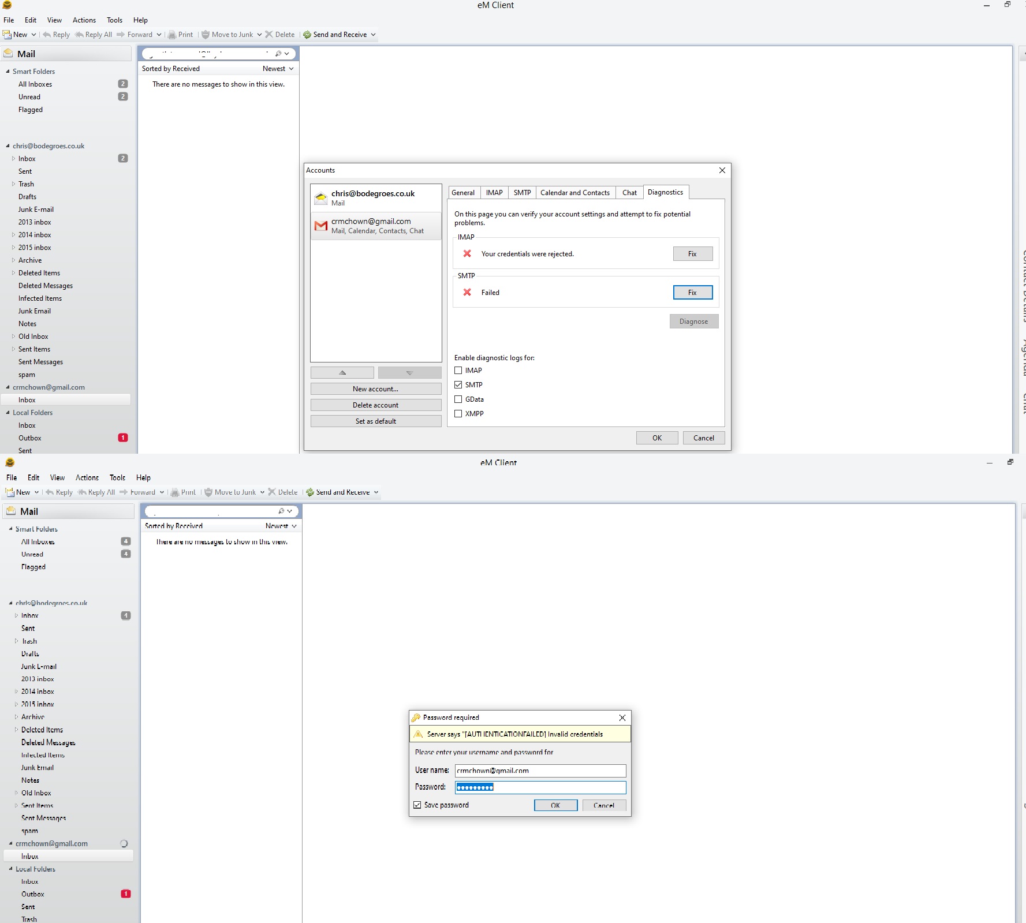Select the chris@bodegroes.co.uk account in Accounts dialog

376,198
